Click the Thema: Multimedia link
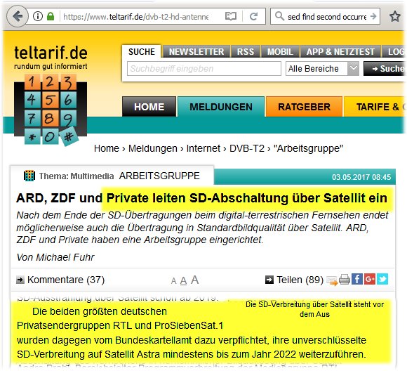 click(76, 176)
